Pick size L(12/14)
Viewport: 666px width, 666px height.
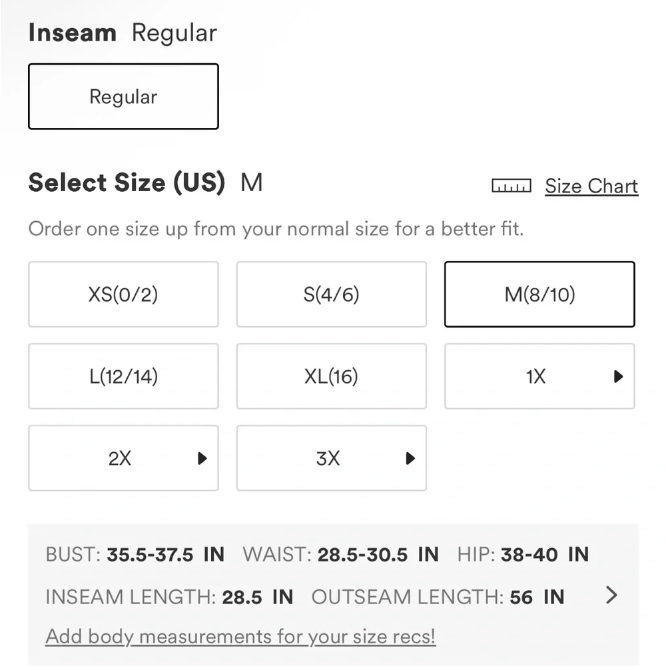[x=123, y=376]
